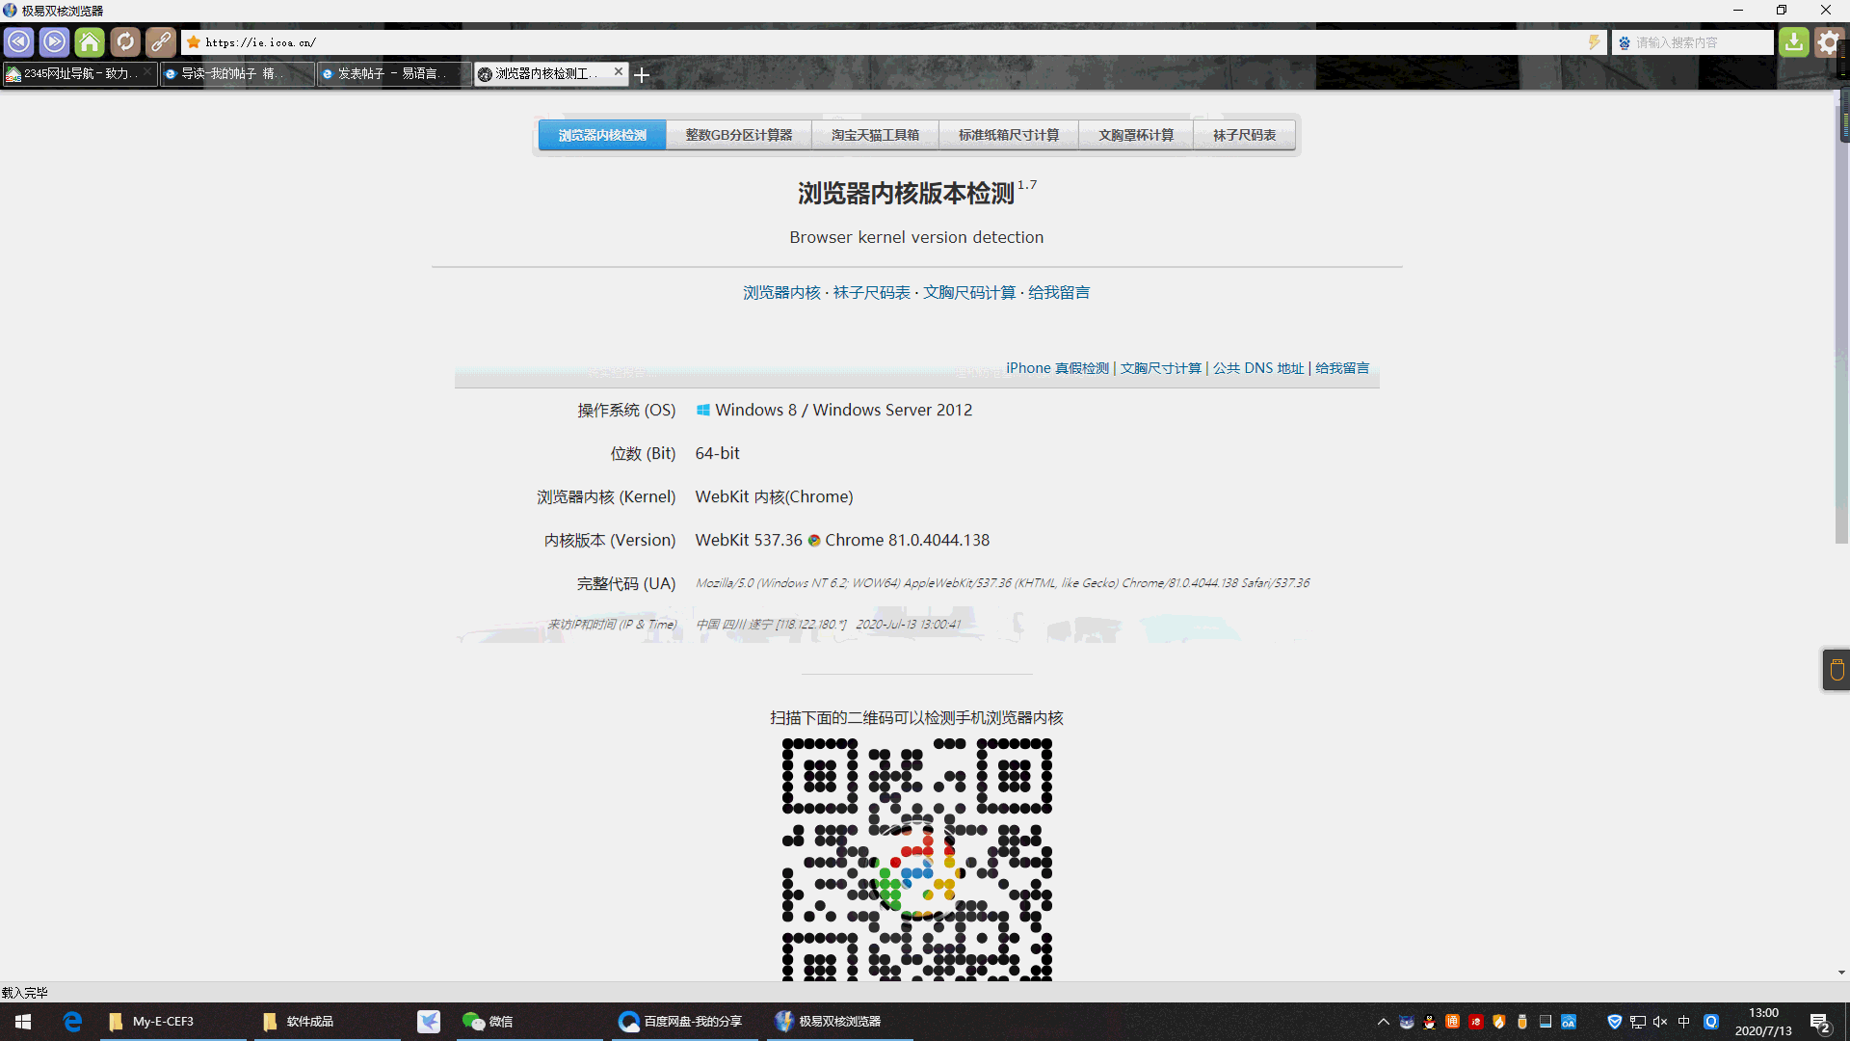Image resolution: width=1850 pixels, height=1041 pixels.
Task: Click the bird app taskbar icon
Action: (x=429, y=1021)
